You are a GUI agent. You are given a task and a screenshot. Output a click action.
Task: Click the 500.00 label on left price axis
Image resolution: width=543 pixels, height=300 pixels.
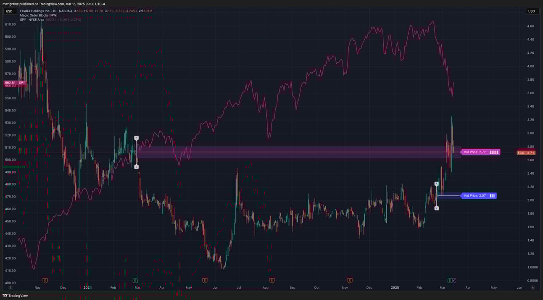[11, 160]
